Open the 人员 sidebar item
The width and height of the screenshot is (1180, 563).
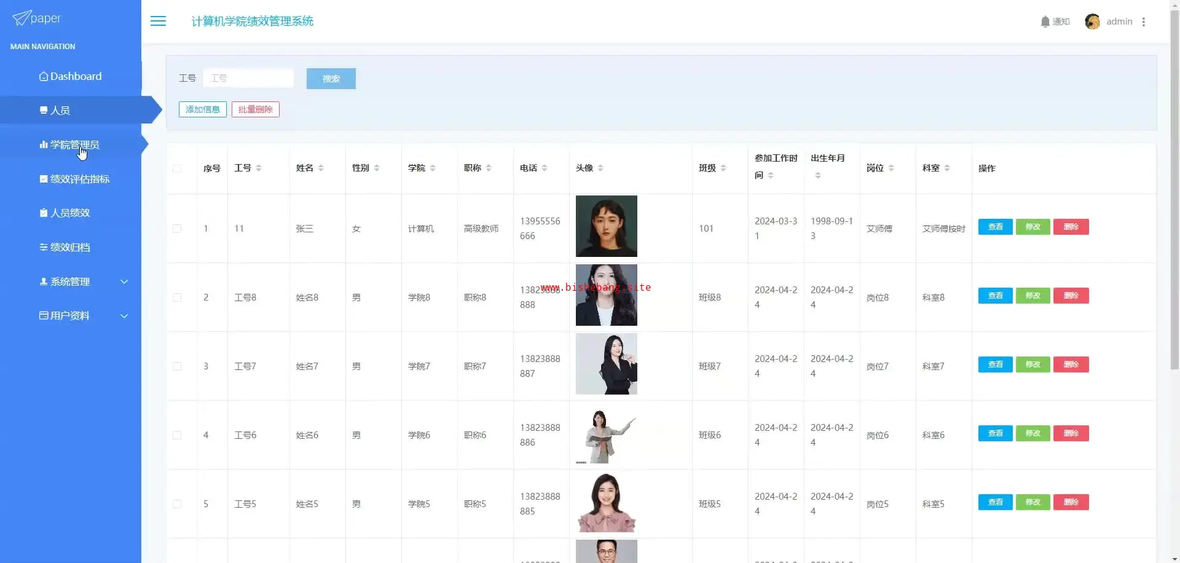click(71, 111)
